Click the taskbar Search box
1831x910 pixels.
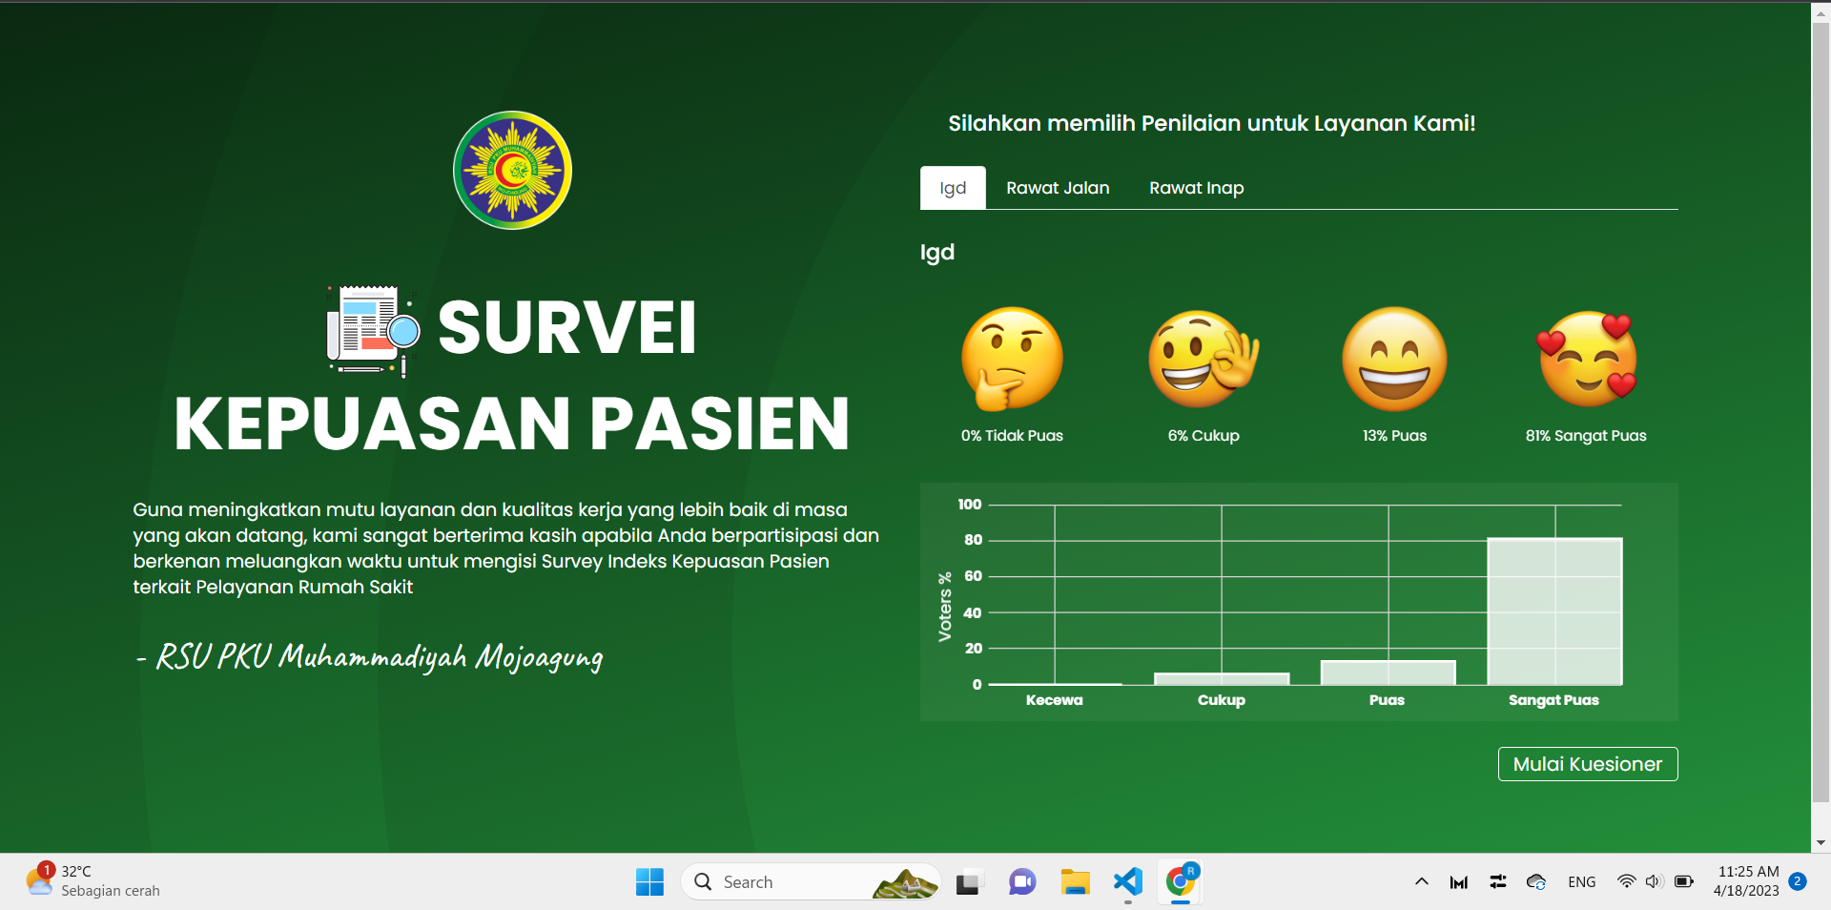point(811,881)
